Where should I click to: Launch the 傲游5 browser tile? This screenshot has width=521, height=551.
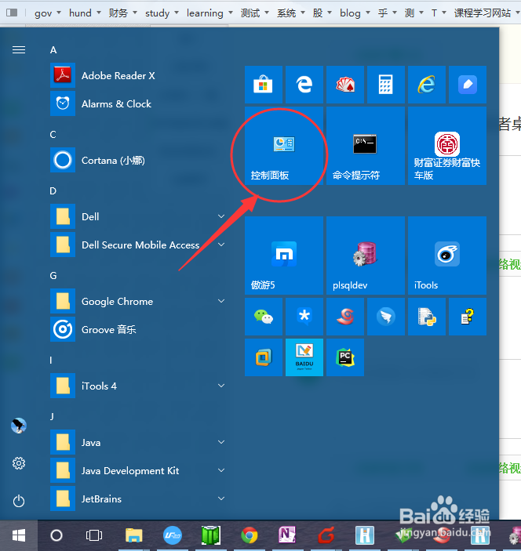click(284, 256)
